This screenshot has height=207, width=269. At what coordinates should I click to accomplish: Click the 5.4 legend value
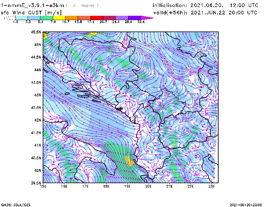(x=40, y=22)
